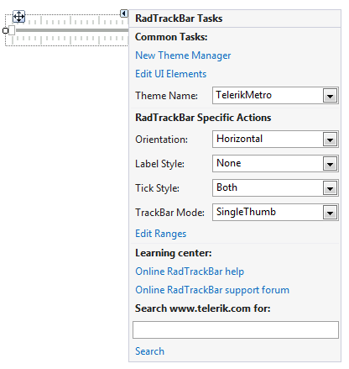Click the Orientation label
Image resolution: width=349 pixels, height=369 pixels.
coord(161,140)
